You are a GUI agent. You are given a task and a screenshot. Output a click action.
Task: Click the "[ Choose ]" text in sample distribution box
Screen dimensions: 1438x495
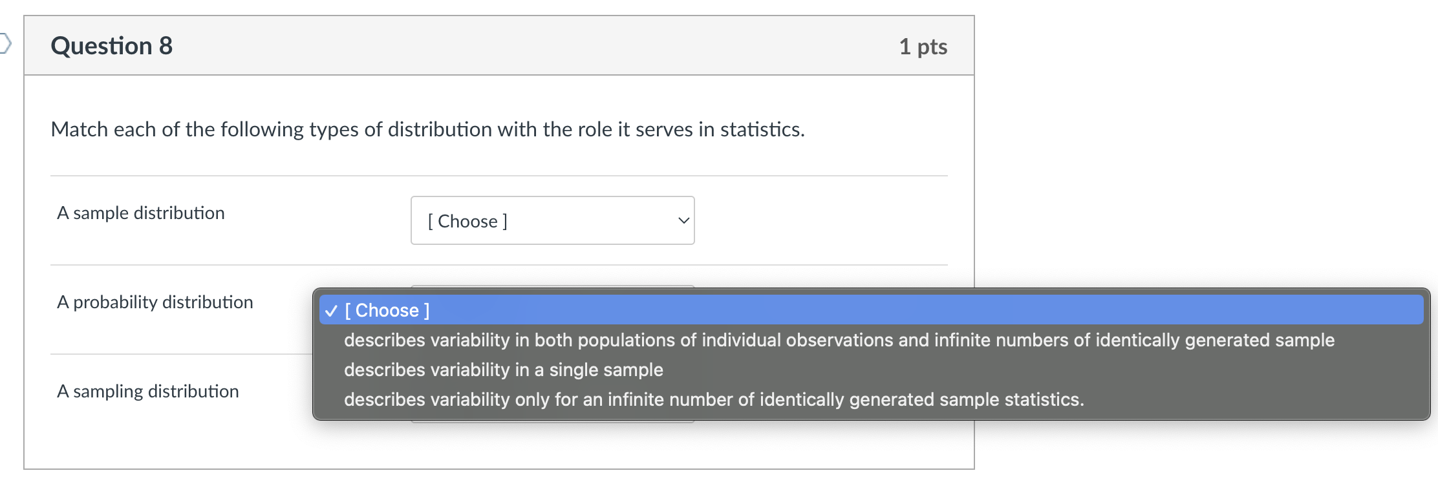tap(467, 221)
